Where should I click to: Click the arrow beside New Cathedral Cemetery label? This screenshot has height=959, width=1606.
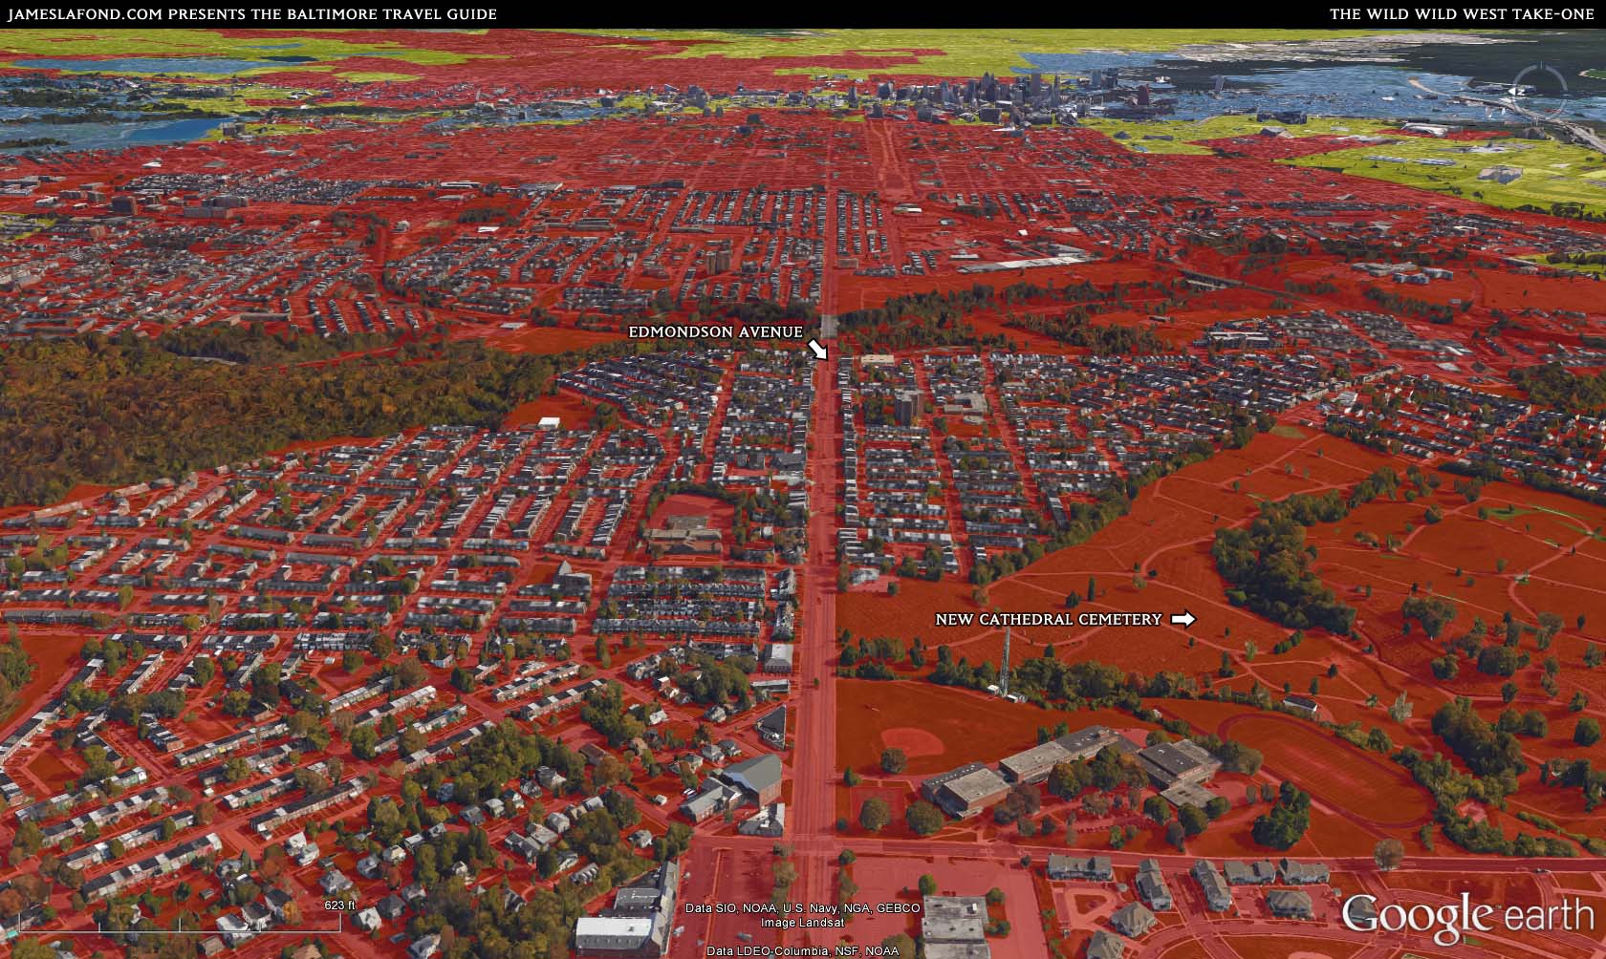[x=1183, y=619]
